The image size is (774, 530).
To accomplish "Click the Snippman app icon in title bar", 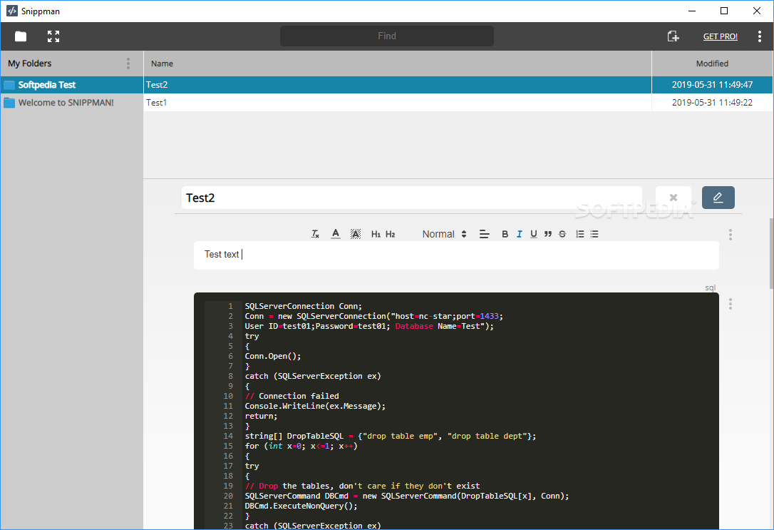I will 12,11.
